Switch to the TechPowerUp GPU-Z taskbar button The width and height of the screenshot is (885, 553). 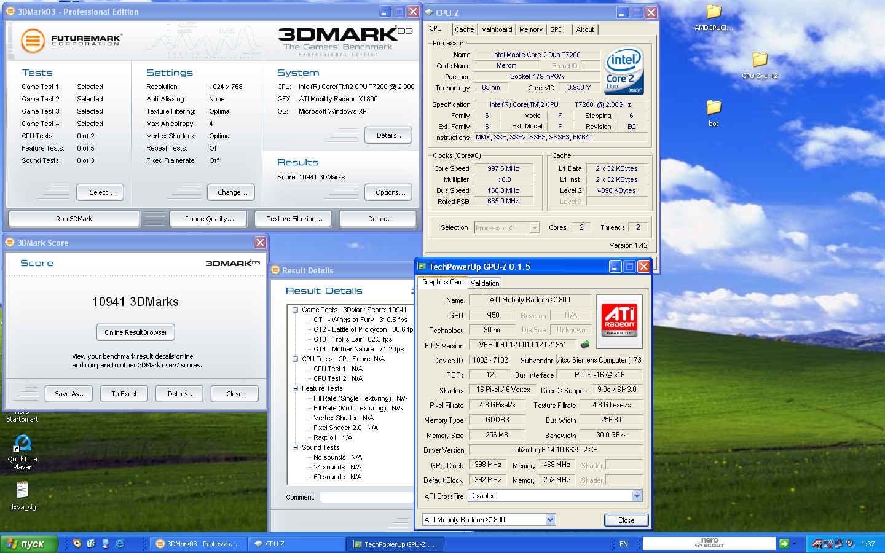[x=395, y=544]
